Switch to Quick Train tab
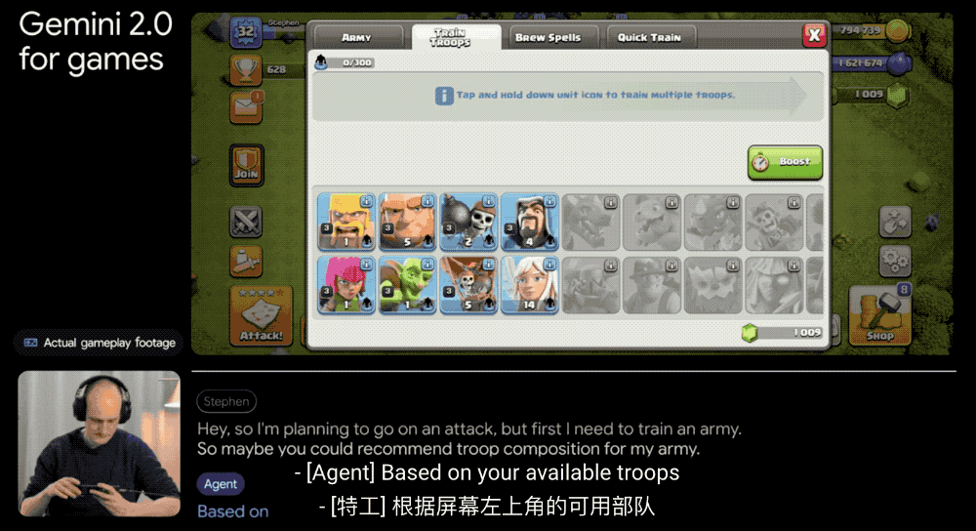The width and height of the screenshot is (976, 531). [x=649, y=37]
